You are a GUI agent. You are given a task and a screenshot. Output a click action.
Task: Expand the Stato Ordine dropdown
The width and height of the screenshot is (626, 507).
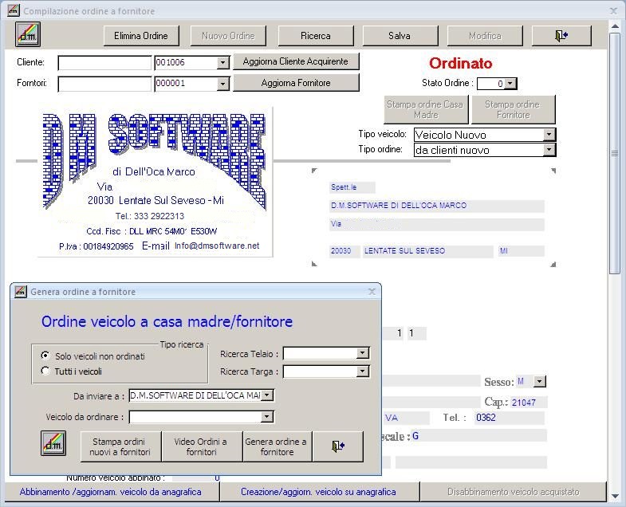[x=510, y=84]
